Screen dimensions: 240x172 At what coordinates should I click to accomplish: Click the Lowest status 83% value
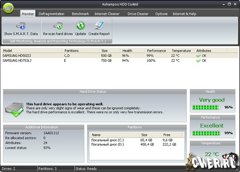point(47,148)
